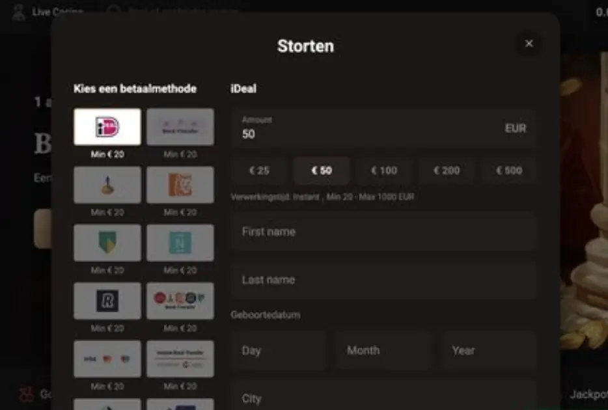Viewport: 608px width, 410px height.
Task: Click the First name input field
Action: tap(383, 232)
